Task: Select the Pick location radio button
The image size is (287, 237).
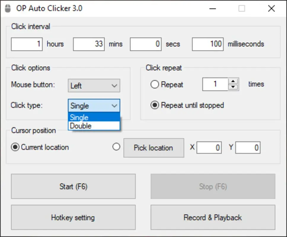Action: click(x=116, y=147)
